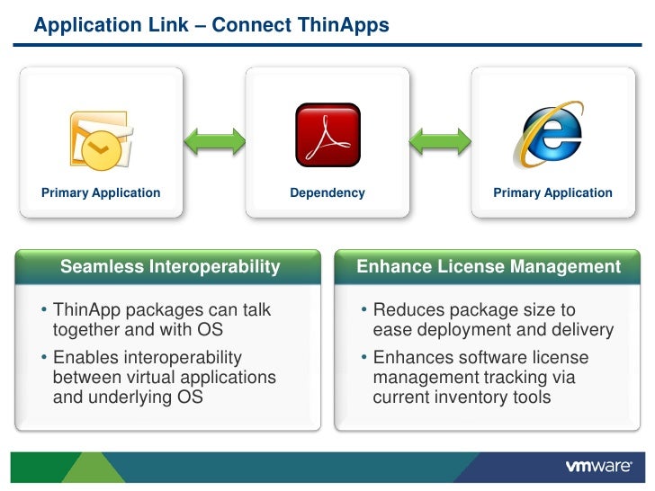Screen dimensions: 655x491
Task: Click the Microsoft Outlook icon
Action: coord(101,140)
